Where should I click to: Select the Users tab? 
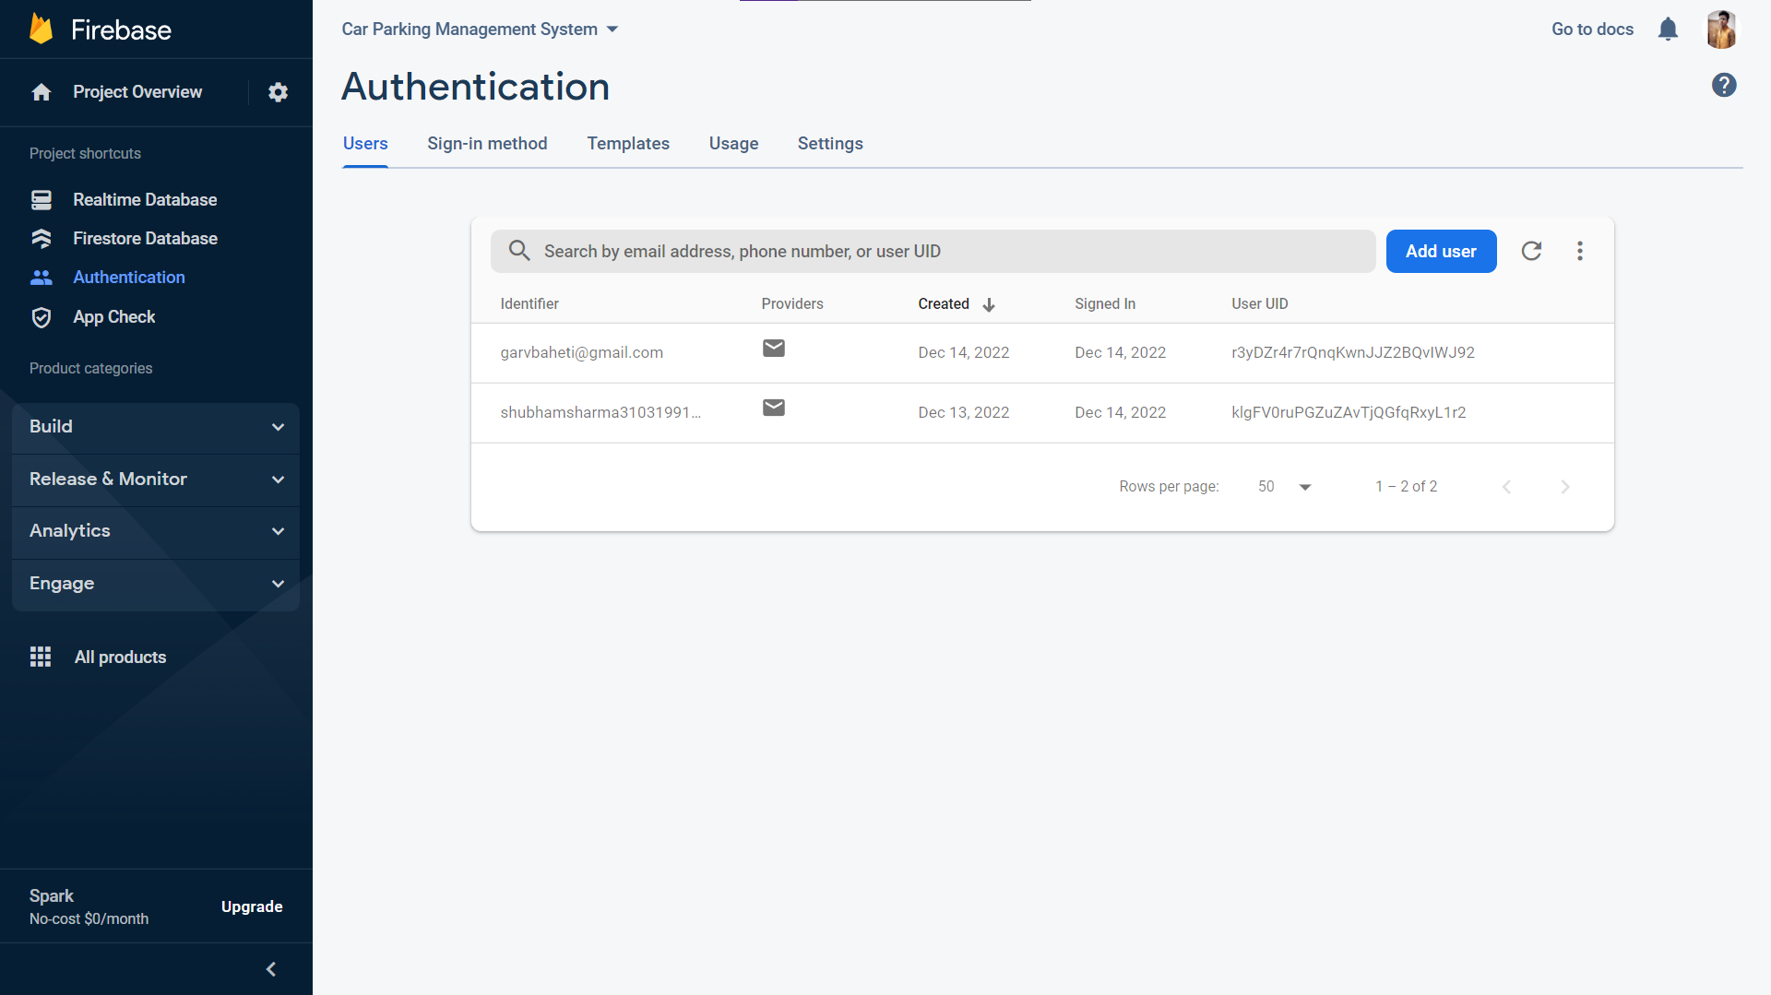click(365, 144)
